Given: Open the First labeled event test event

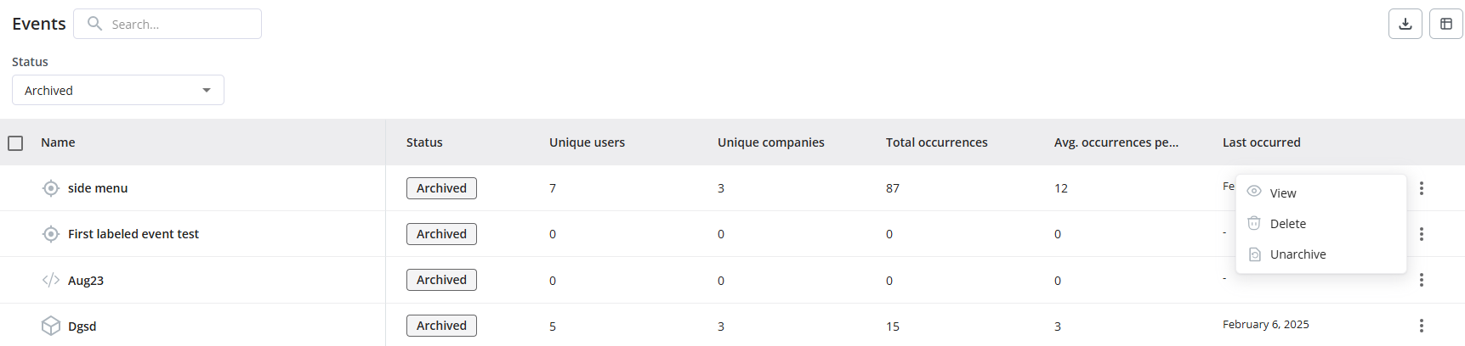Looking at the screenshot, I should (133, 234).
